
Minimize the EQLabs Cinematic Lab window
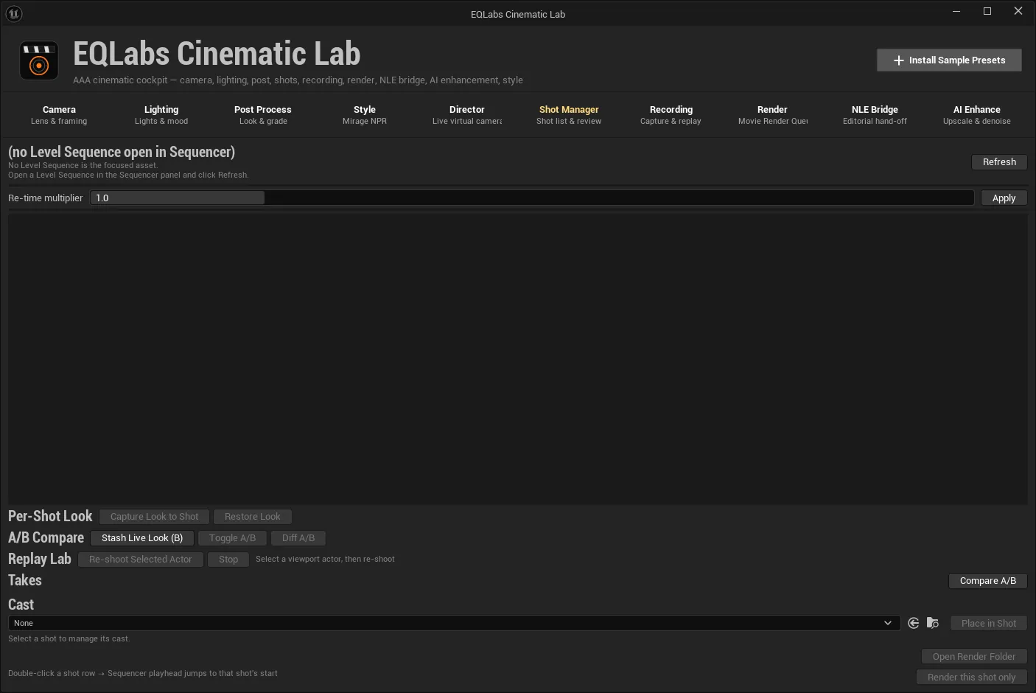point(956,11)
